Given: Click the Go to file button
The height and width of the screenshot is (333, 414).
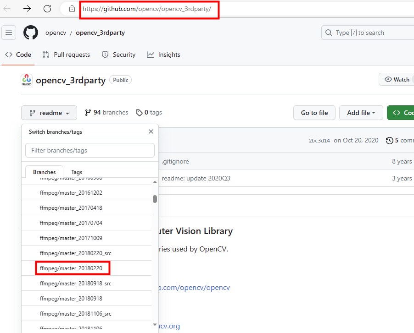Looking at the screenshot, I should click(314, 113).
